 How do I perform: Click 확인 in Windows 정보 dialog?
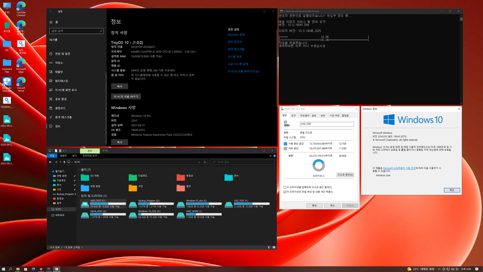(x=452, y=190)
